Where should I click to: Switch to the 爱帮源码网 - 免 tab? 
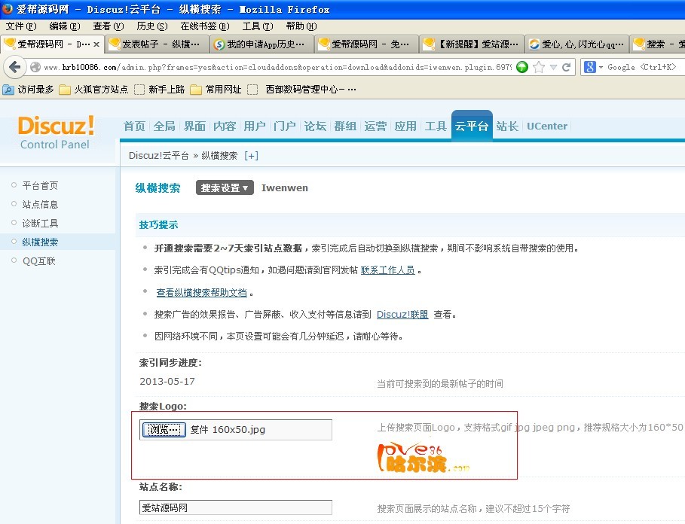click(x=366, y=44)
